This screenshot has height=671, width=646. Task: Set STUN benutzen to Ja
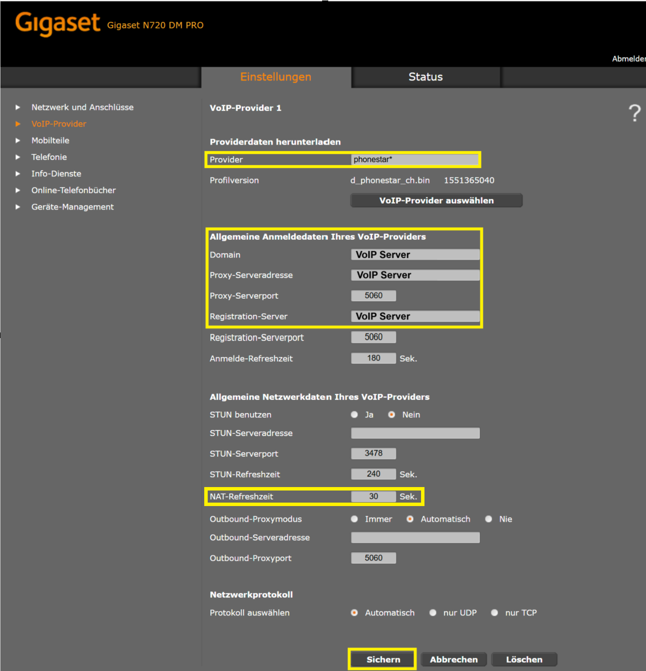click(x=354, y=415)
